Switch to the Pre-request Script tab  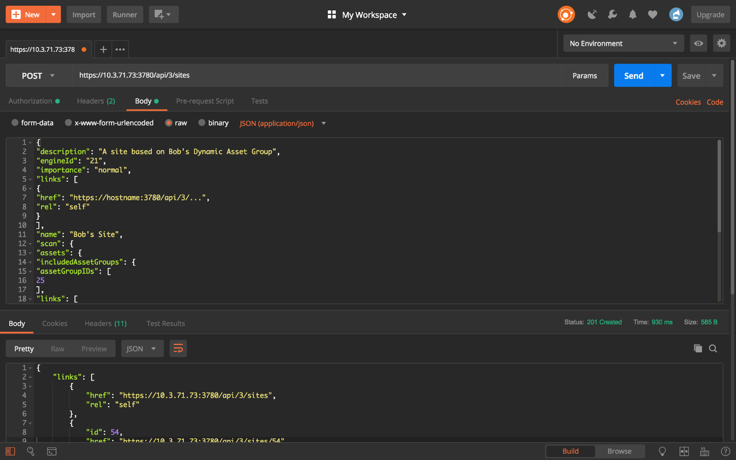tap(205, 101)
